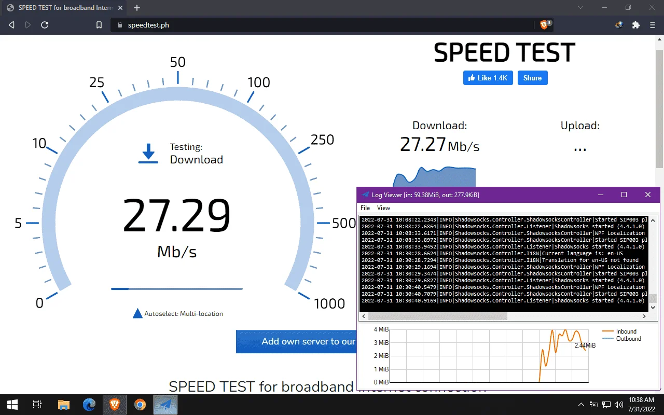
Task: Click the Facebook Like 1.4K button
Action: [488, 78]
